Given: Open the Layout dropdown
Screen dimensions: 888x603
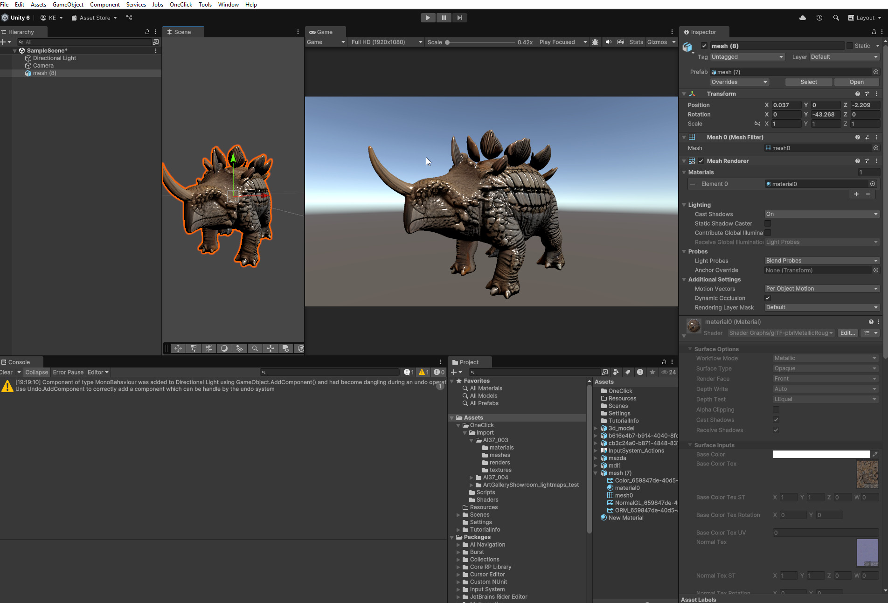Looking at the screenshot, I should (x=865, y=18).
